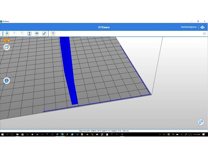Click the greyed-out Export up-arrow toolbar icon
Screen dimensions: 208x156
(14, 33)
